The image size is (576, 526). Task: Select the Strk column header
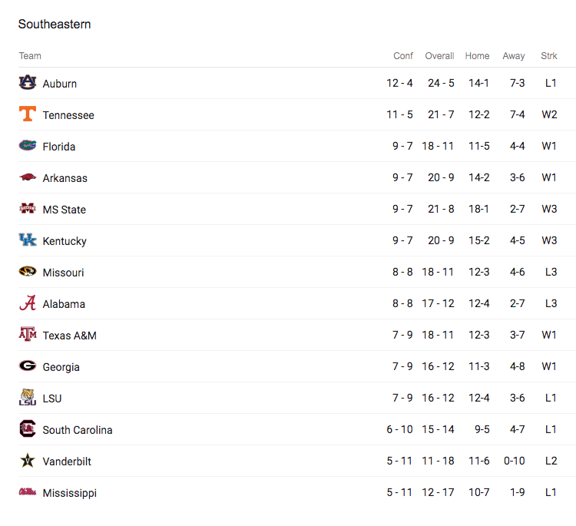pyautogui.click(x=549, y=56)
